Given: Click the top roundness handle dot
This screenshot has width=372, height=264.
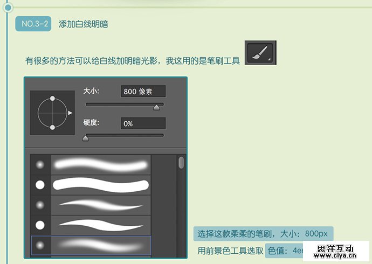Looking at the screenshot, I should click(x=52, y=99).
